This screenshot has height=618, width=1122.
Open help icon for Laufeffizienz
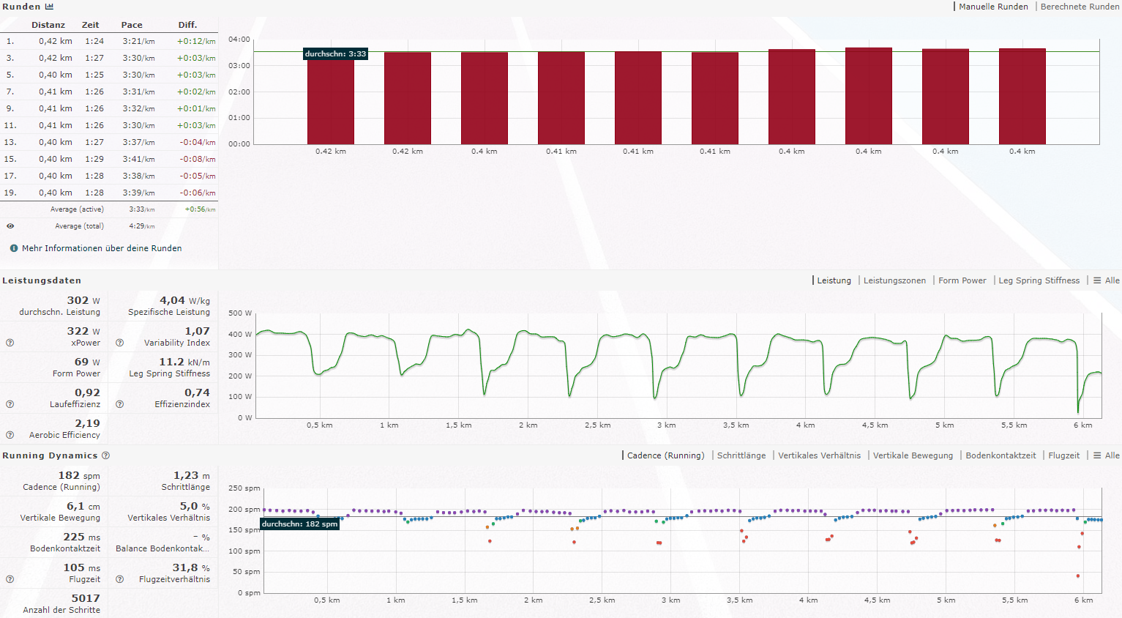click(10, 404)
